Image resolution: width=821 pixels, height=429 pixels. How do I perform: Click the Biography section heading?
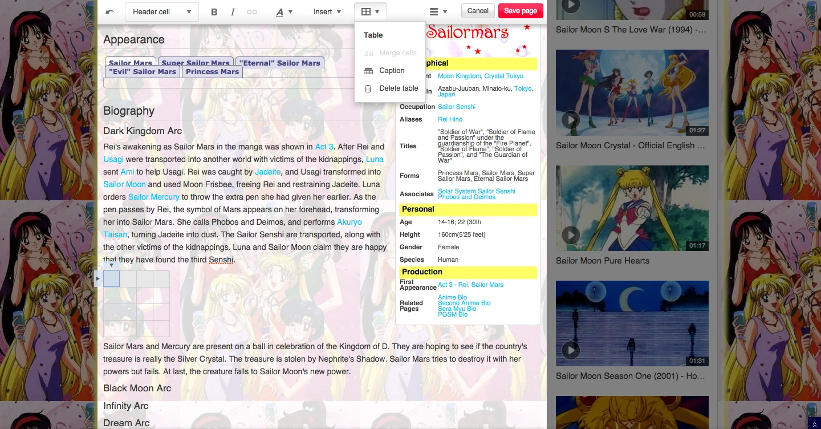coord(129,111)
